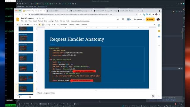Click the Present button
190x107 pixels.
[x=138, y=19]
